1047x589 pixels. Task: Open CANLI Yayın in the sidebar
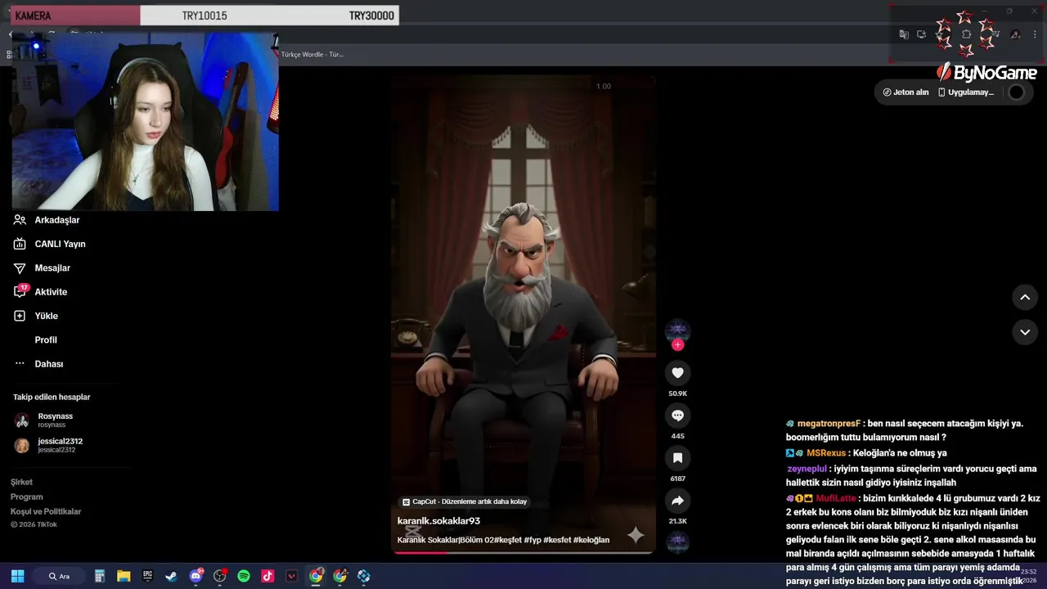[50, 244]
